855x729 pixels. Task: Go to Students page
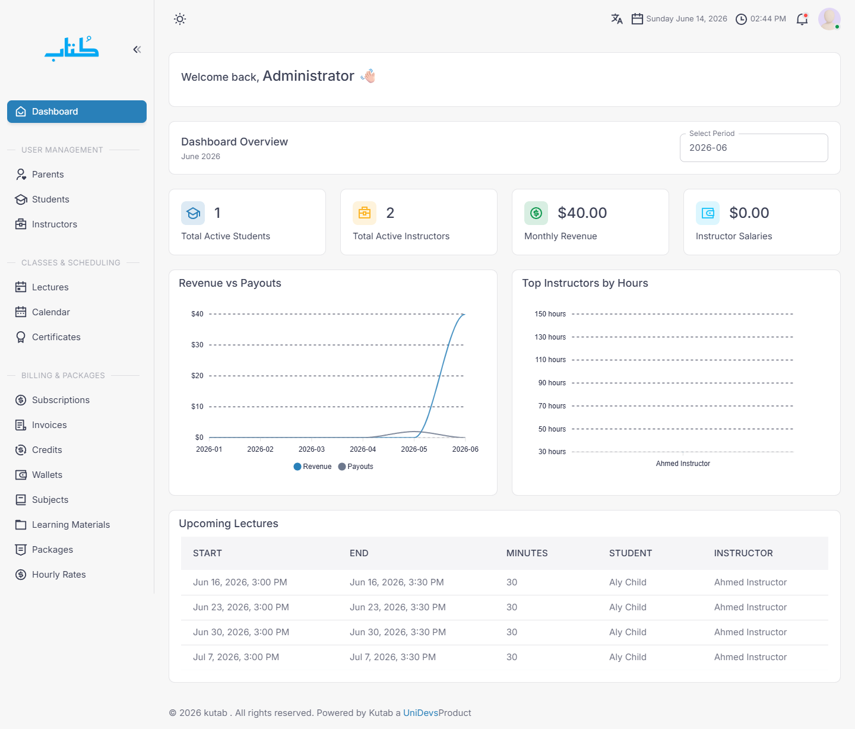coord(77,199)
